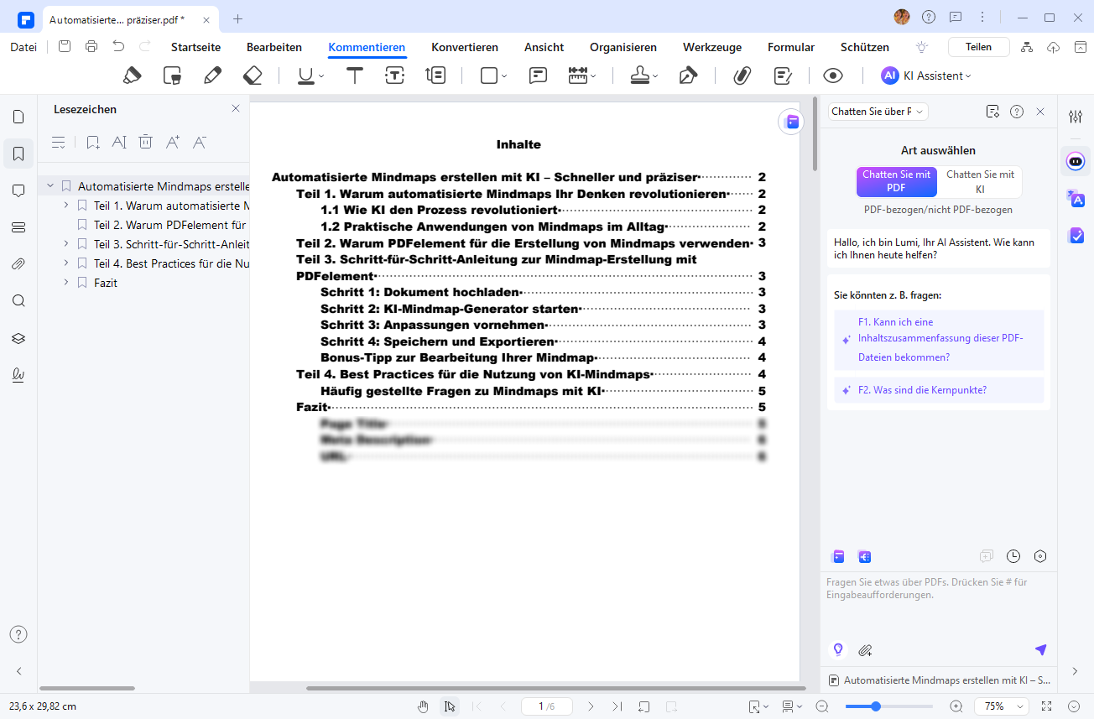Select the text callout tool

point(435,76)
